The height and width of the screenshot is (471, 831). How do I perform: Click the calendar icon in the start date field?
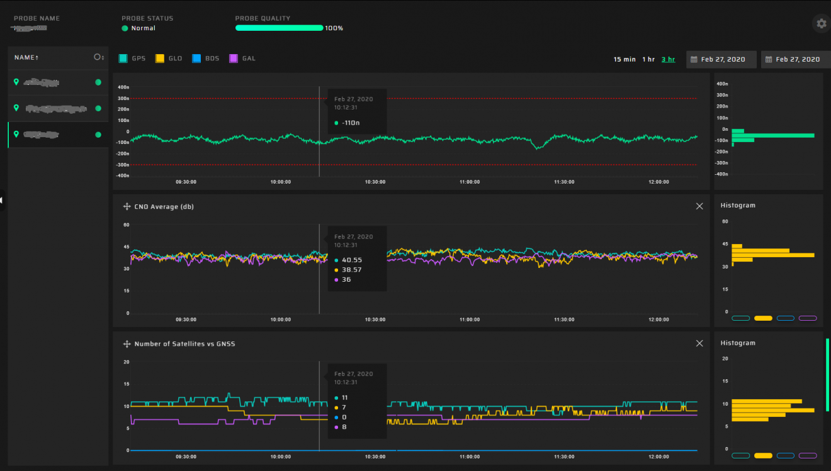coord(694,60)
